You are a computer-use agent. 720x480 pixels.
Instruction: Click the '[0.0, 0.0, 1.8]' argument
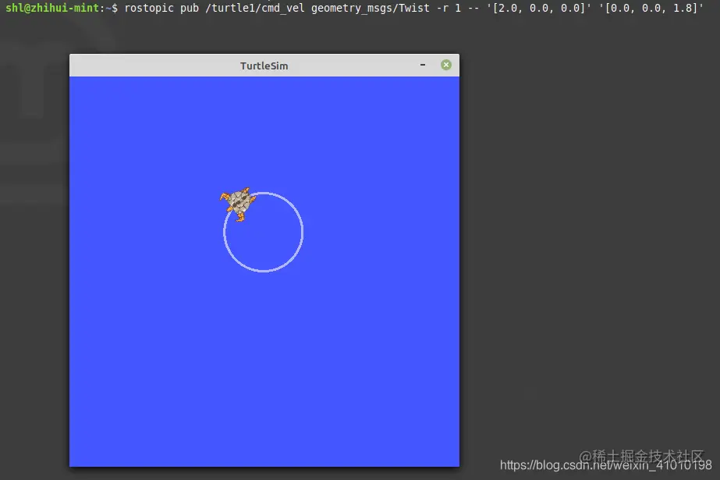651,8
